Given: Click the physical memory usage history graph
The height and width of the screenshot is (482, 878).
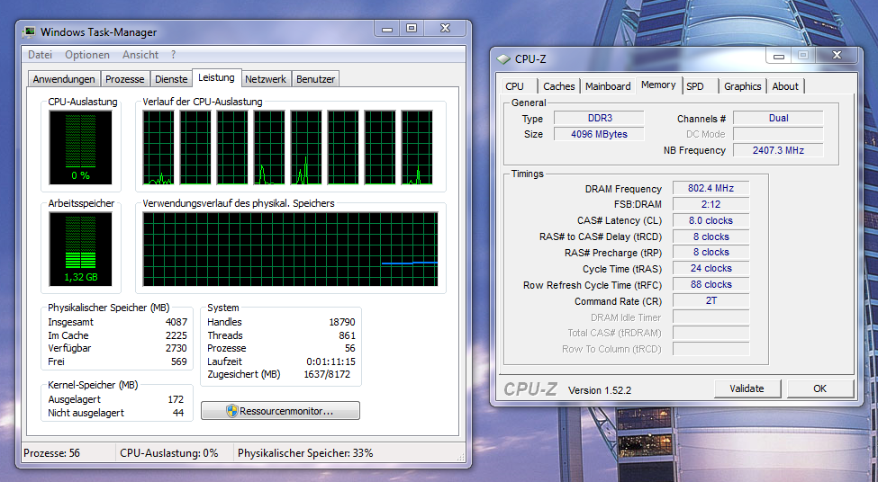Looking at the screenshot, I should click(x=290, y=249).
